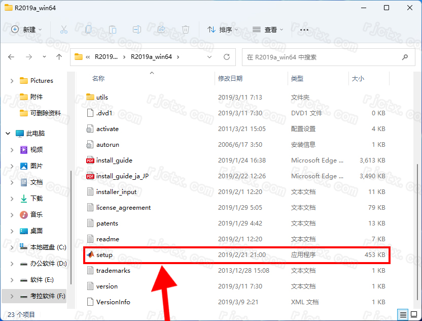Switch to large thumbnails view in status bar
Image resolution: width=422 pixels, height=321 pixels.
click(x=413, y=314)
